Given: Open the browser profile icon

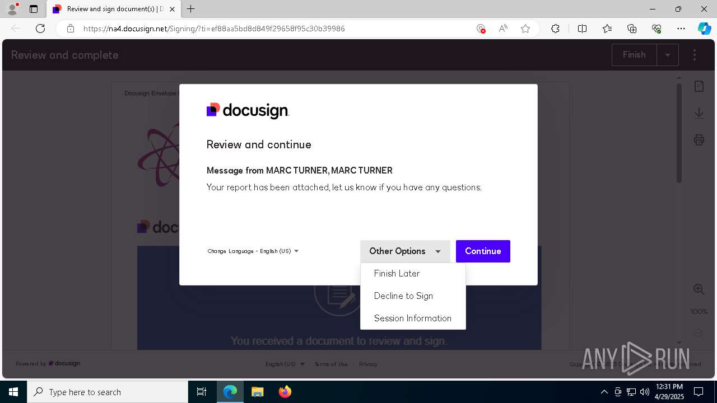Looking at the screenshot, I should tap(12, 9).
